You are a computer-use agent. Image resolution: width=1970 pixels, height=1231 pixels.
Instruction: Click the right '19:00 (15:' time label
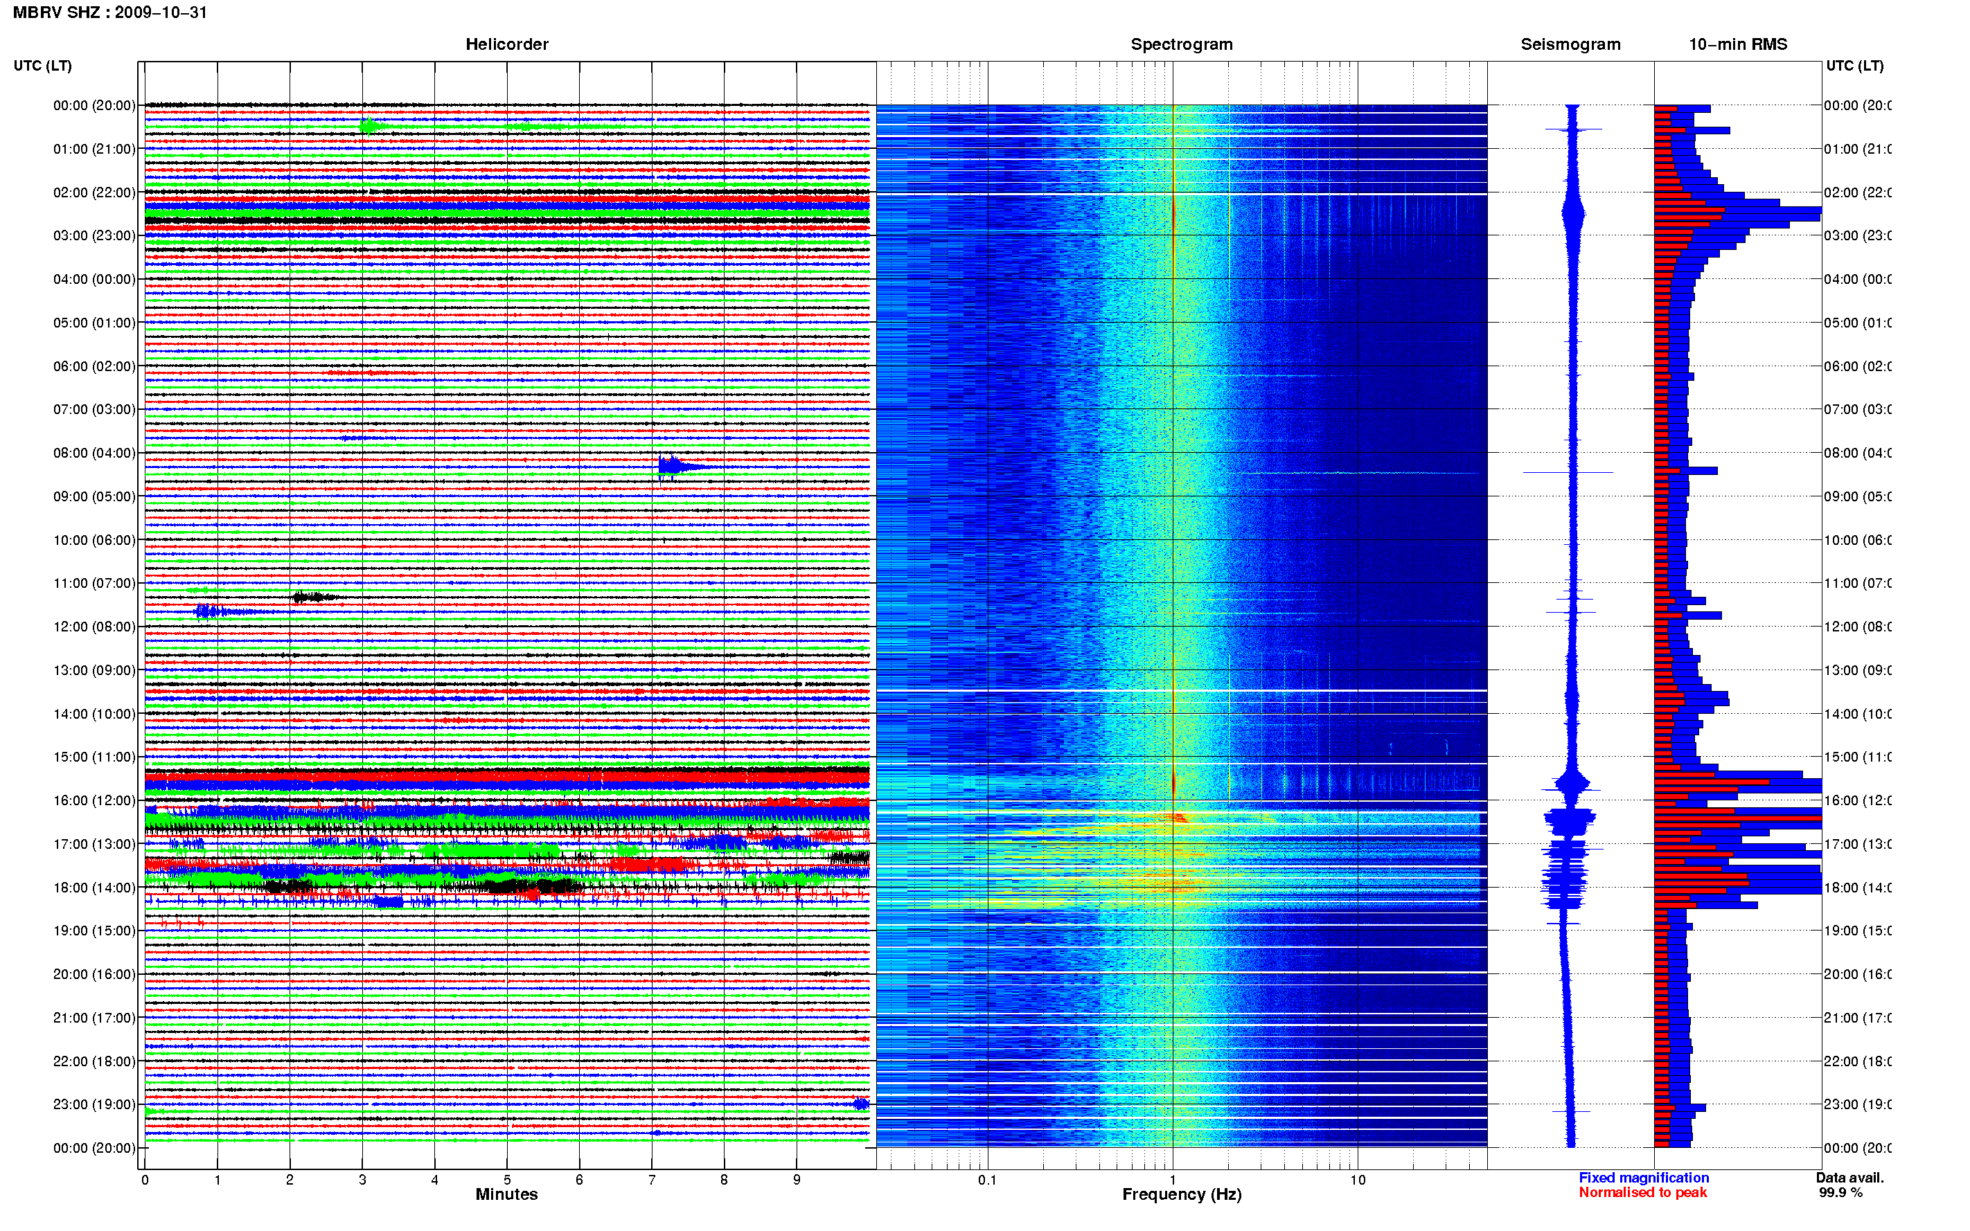coord(1857,931)
